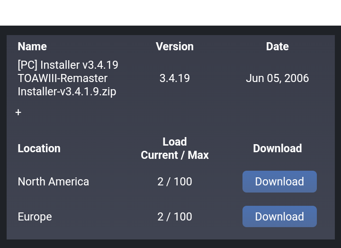The width and height of the screenshot is (341, 248).
Task: Click North America's 2 / 100 load value
Action: (175, 182)
